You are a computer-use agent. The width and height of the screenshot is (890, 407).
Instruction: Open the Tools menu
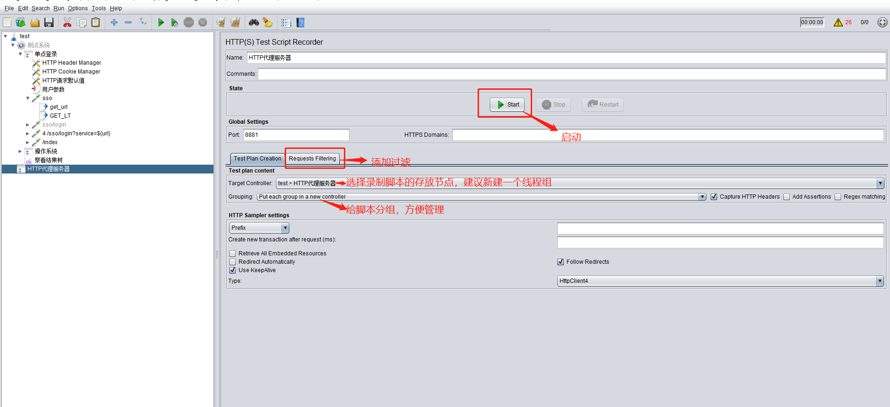click(x=98, y=8)
